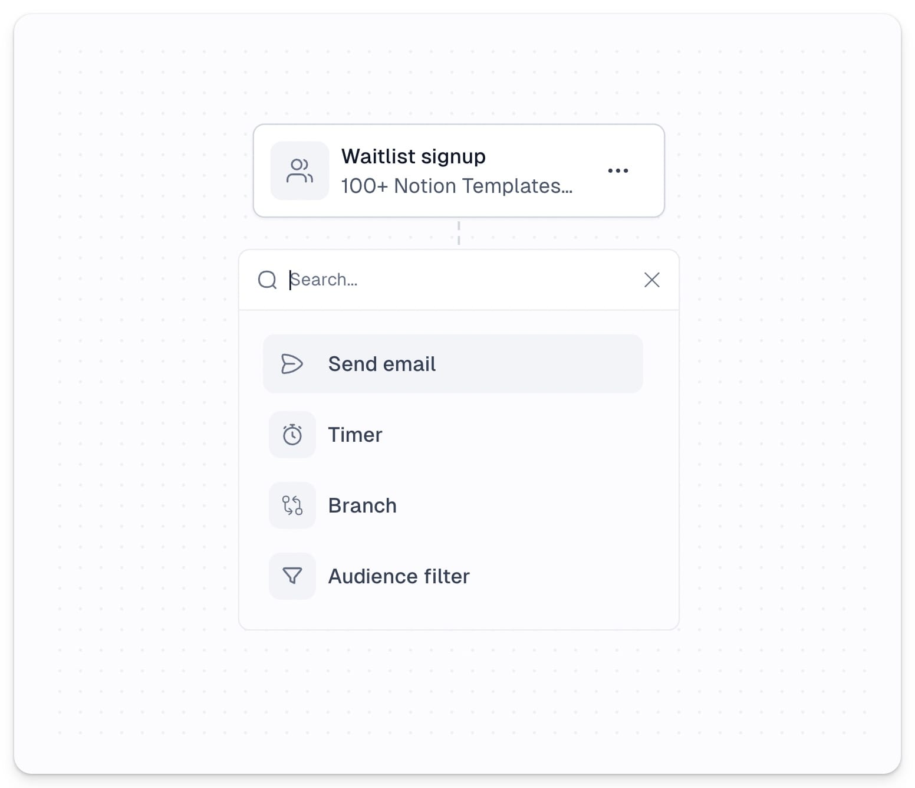Open the three-dot menu on the Waitlist signup card
Screen dimensions: 915x788
click(618, 170)
